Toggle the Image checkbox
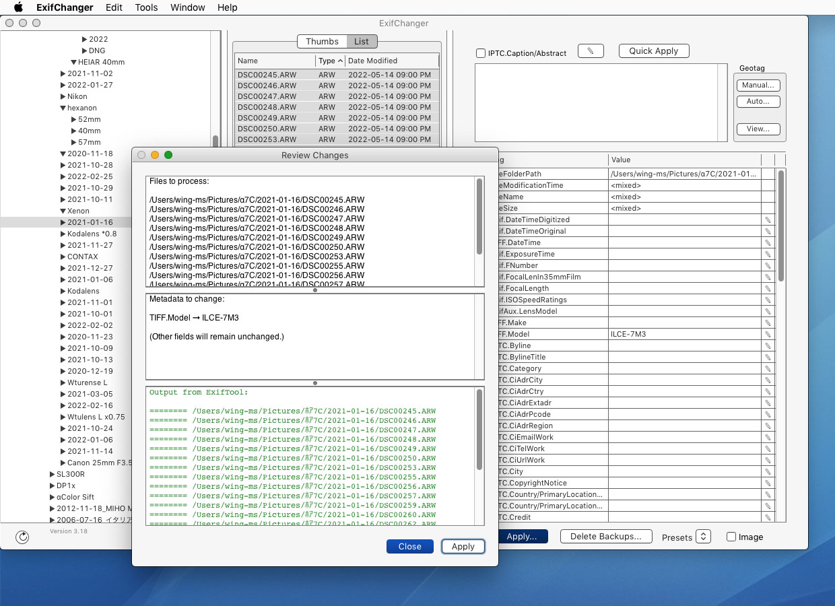The image size is (835, 606). [731, 537]
